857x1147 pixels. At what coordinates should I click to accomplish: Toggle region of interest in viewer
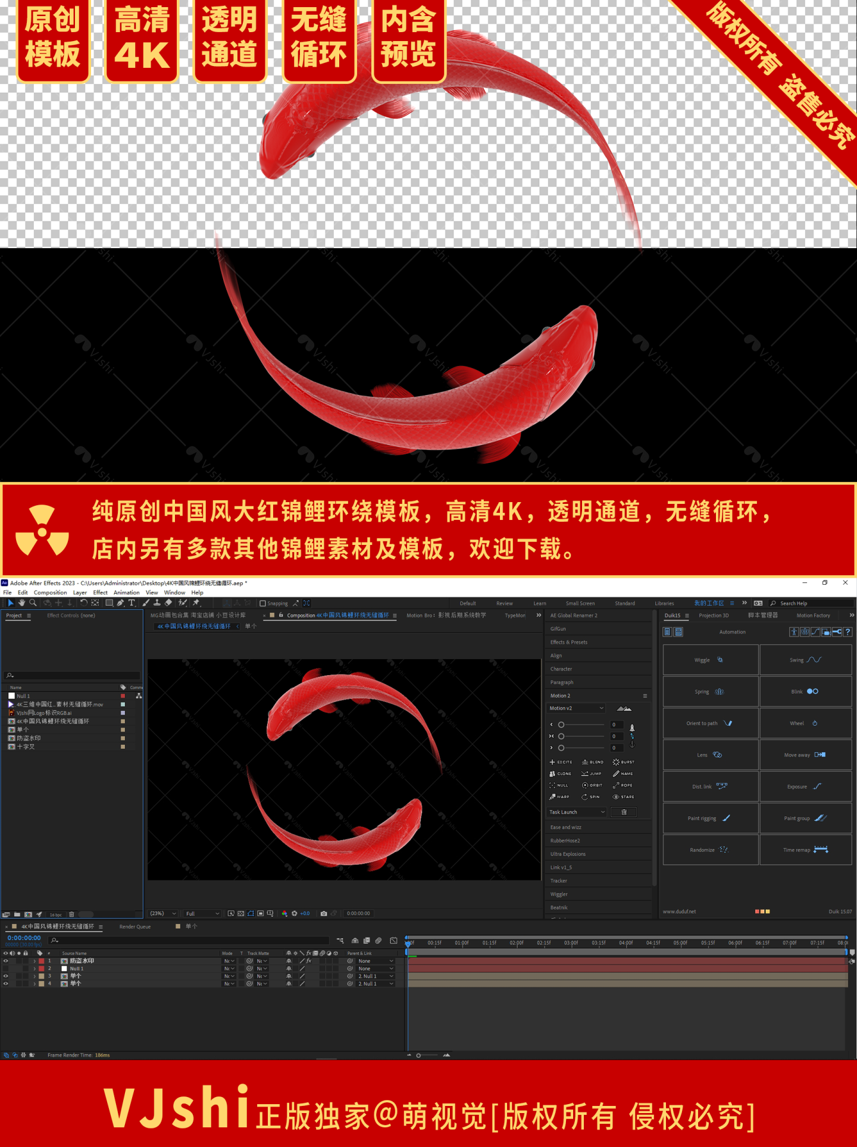click(x=261, y=913)
